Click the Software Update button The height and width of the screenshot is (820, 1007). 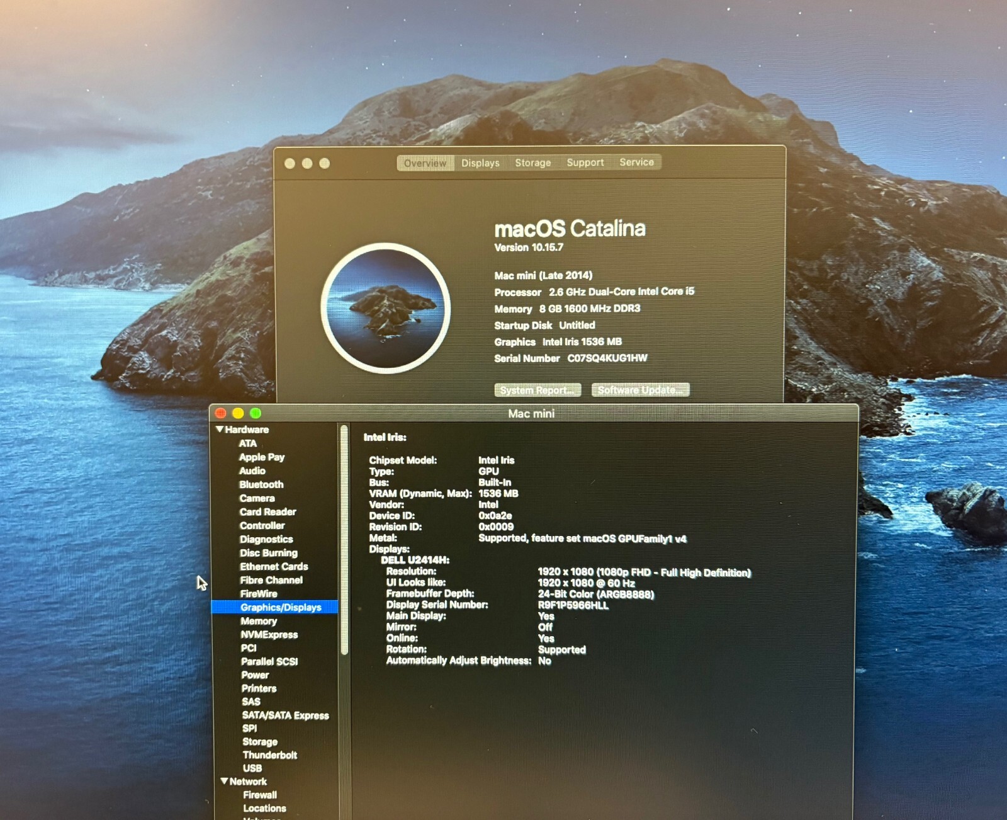pos(640,390)
